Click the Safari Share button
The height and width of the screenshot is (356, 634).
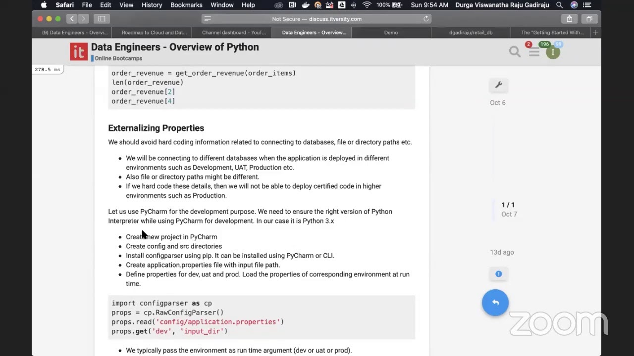pyautogui.click(x=570, y=19)
